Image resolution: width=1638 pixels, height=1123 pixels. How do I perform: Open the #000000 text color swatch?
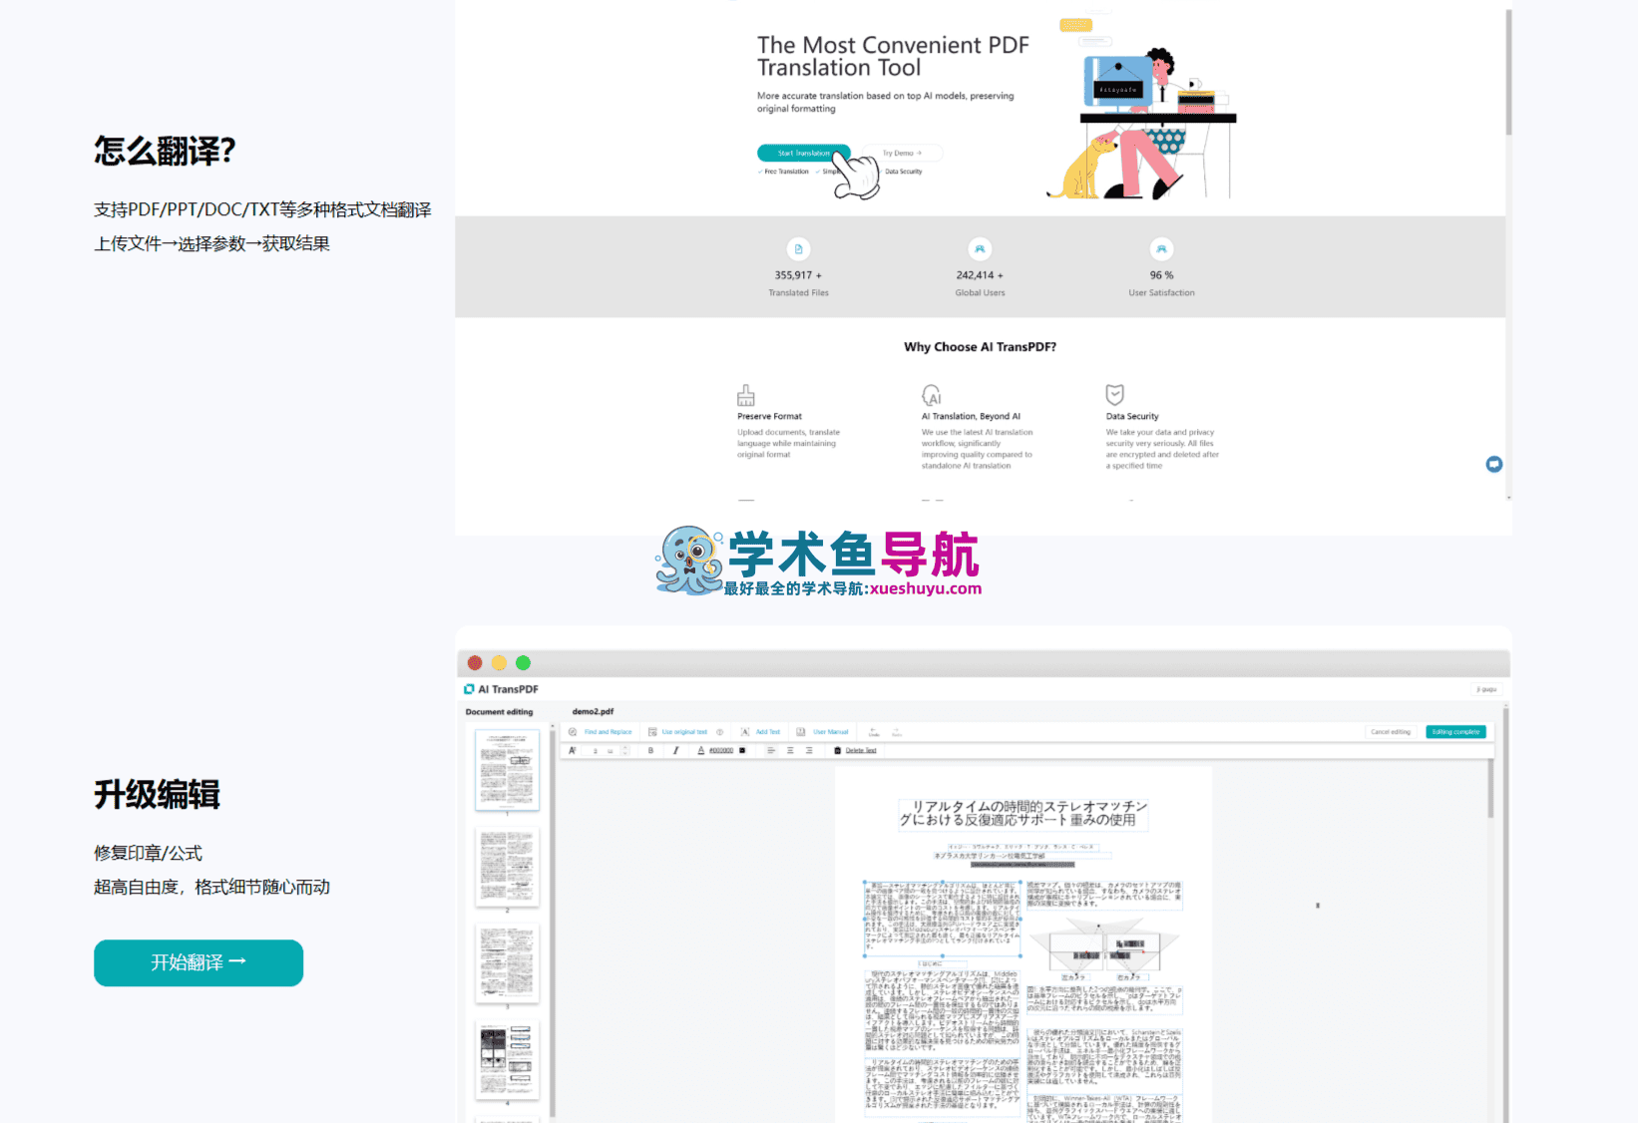click(742, 750)
